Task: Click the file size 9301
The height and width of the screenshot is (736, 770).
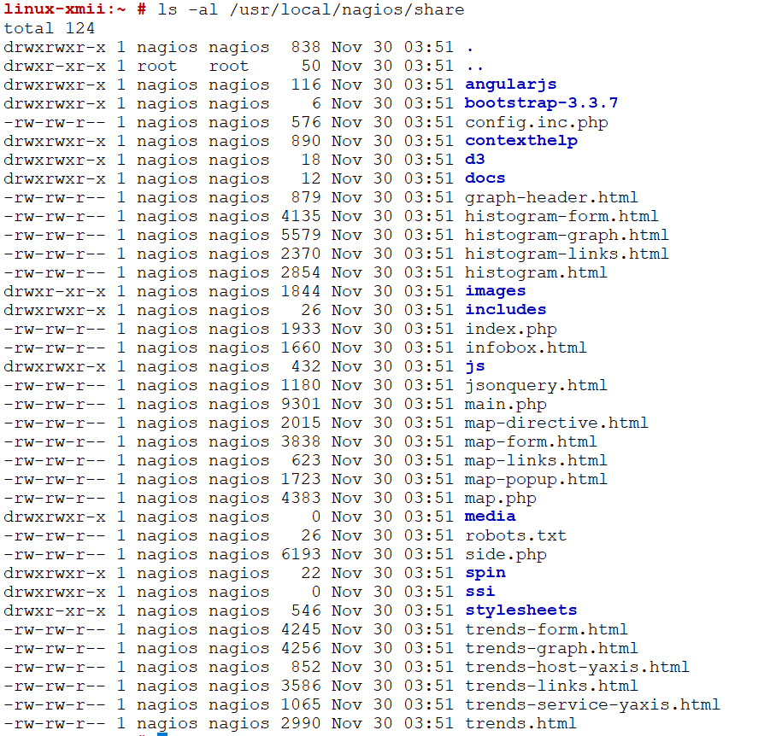Action: pyautogui.click(x=301, y=405)
